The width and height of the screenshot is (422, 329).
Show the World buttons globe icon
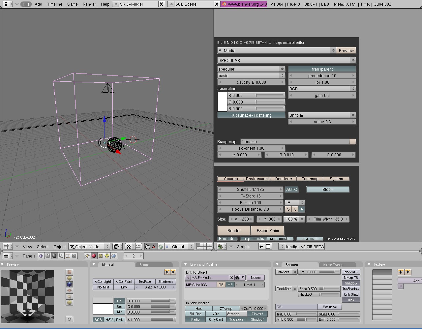click(114, 256)
